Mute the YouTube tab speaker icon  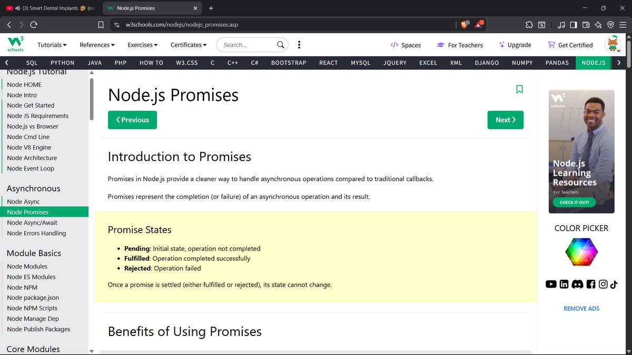tap(18, 8)
